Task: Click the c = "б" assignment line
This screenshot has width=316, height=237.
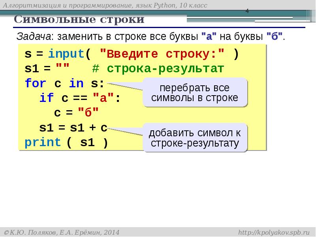Action: point(76,113)
